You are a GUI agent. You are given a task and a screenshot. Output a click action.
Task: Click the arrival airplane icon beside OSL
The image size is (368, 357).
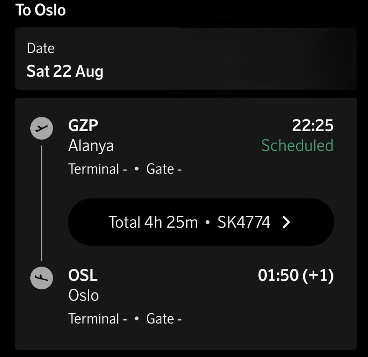tap(41, 278)
